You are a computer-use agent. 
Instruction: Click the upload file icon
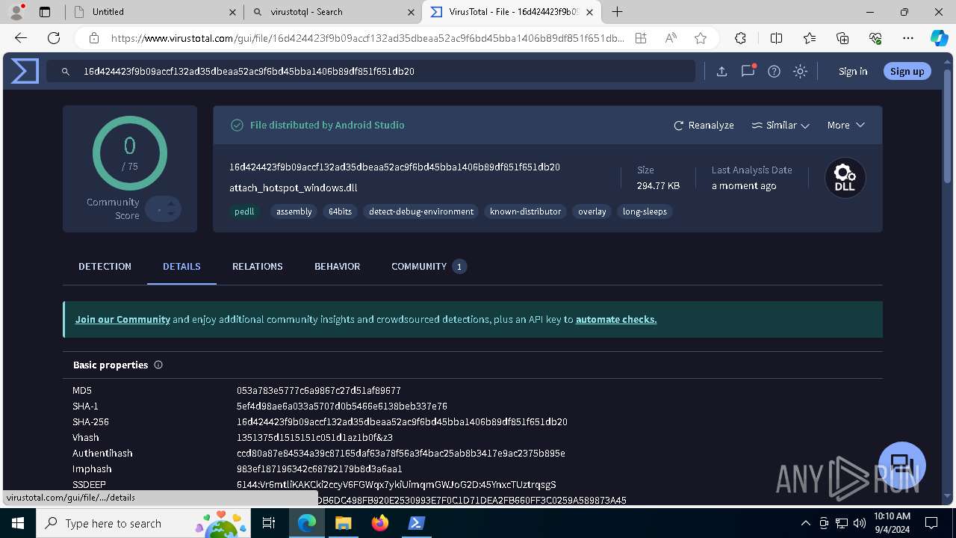coord(721,72)
